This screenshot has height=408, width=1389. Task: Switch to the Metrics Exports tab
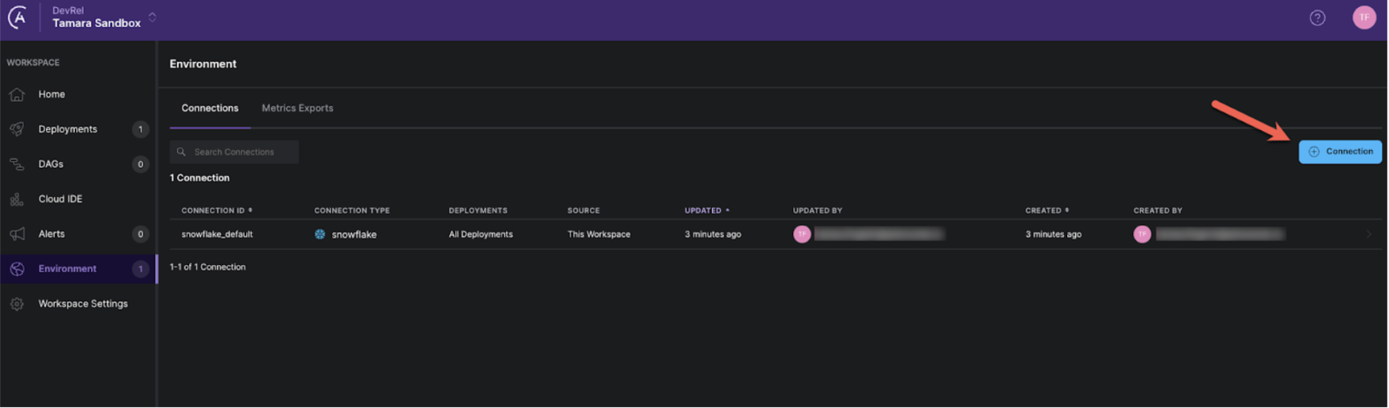pos(297,108)
